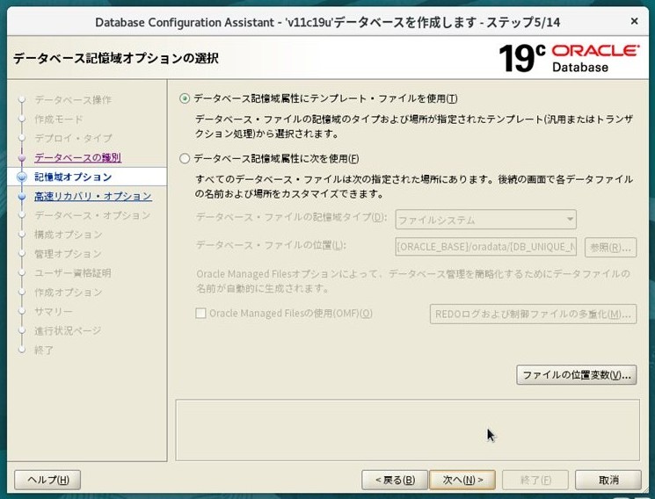Click サマリー step in sidebar

coord(54,311)
